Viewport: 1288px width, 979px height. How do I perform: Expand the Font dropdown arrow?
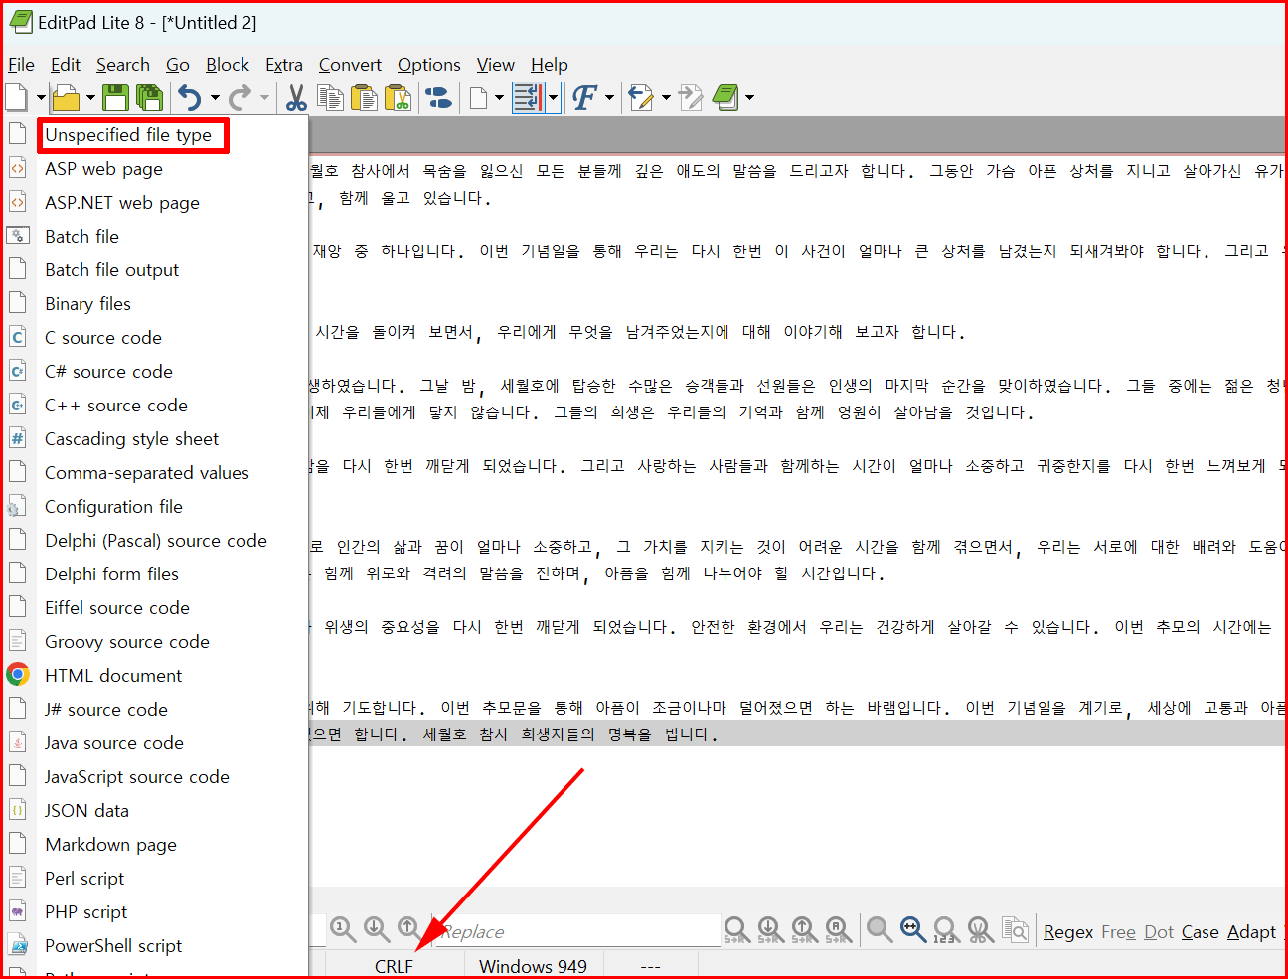point(609,97)
